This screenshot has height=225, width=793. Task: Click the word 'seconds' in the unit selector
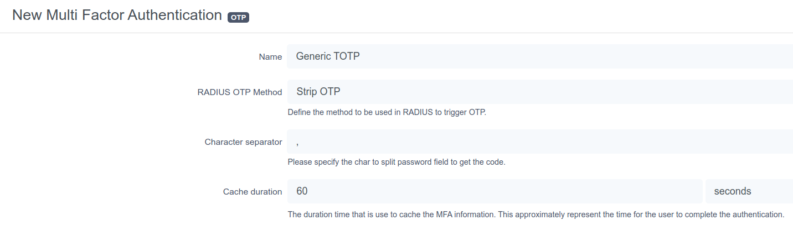(732, 191)
